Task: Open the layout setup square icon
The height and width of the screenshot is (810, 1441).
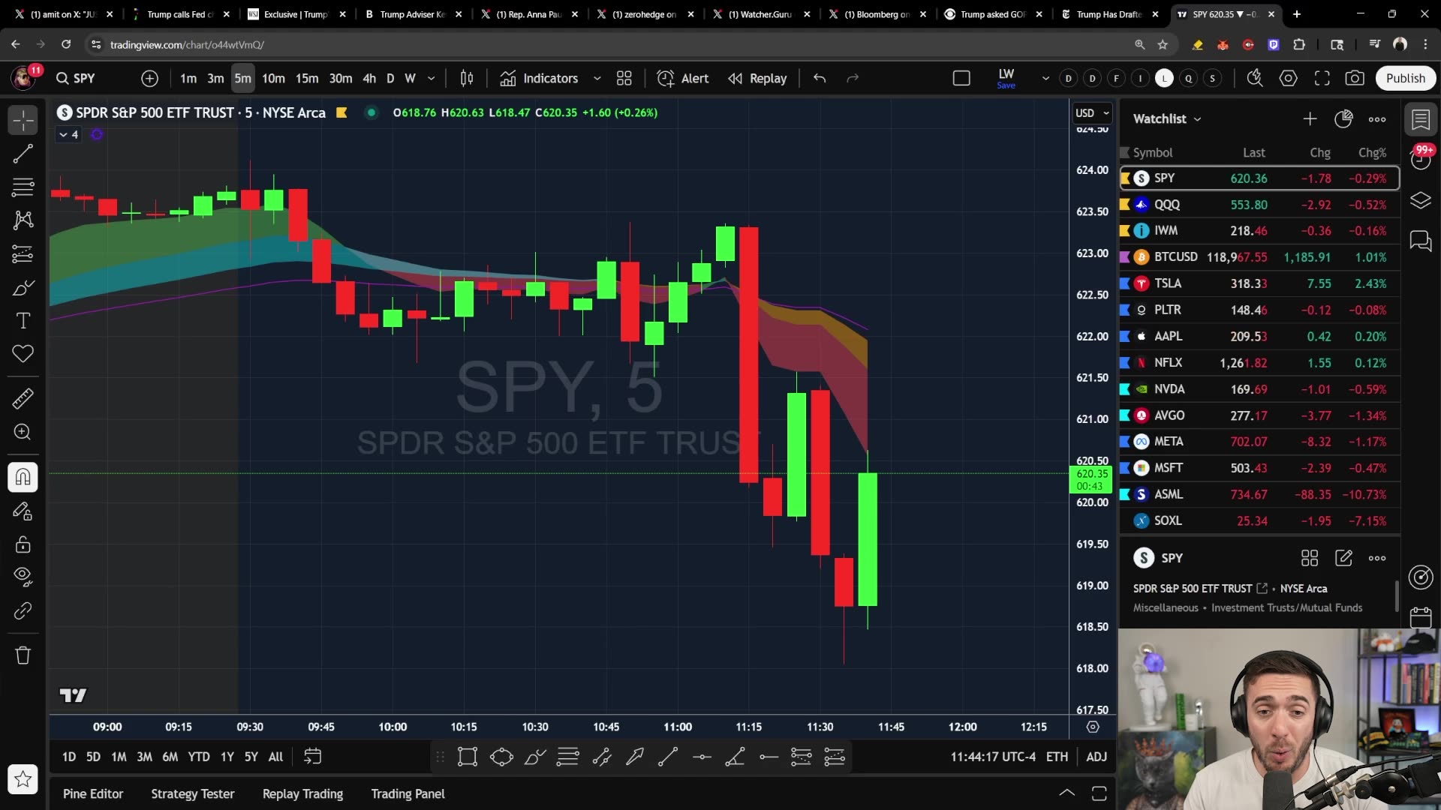Action: click(x=961, y=78)
